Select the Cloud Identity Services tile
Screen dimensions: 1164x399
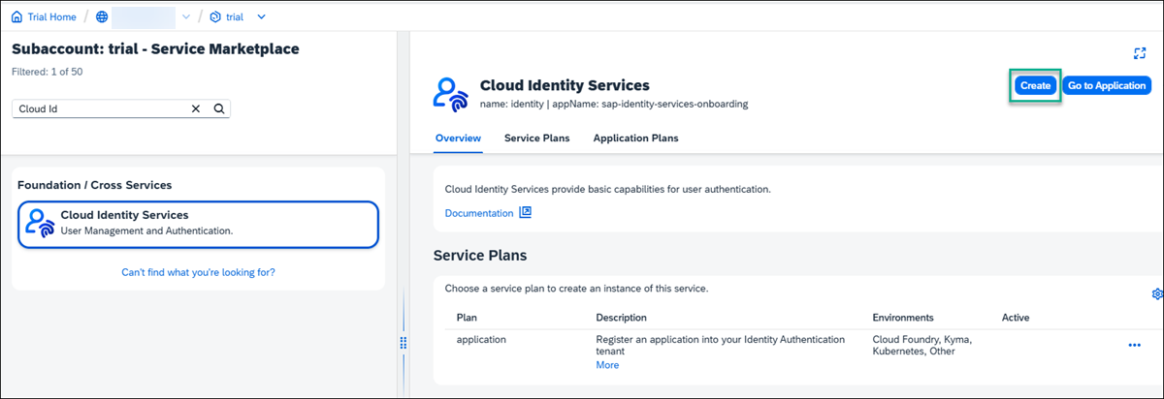[198, 224]
